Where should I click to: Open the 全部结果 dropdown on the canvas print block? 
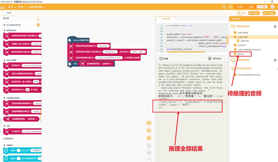tap(107, 64)
